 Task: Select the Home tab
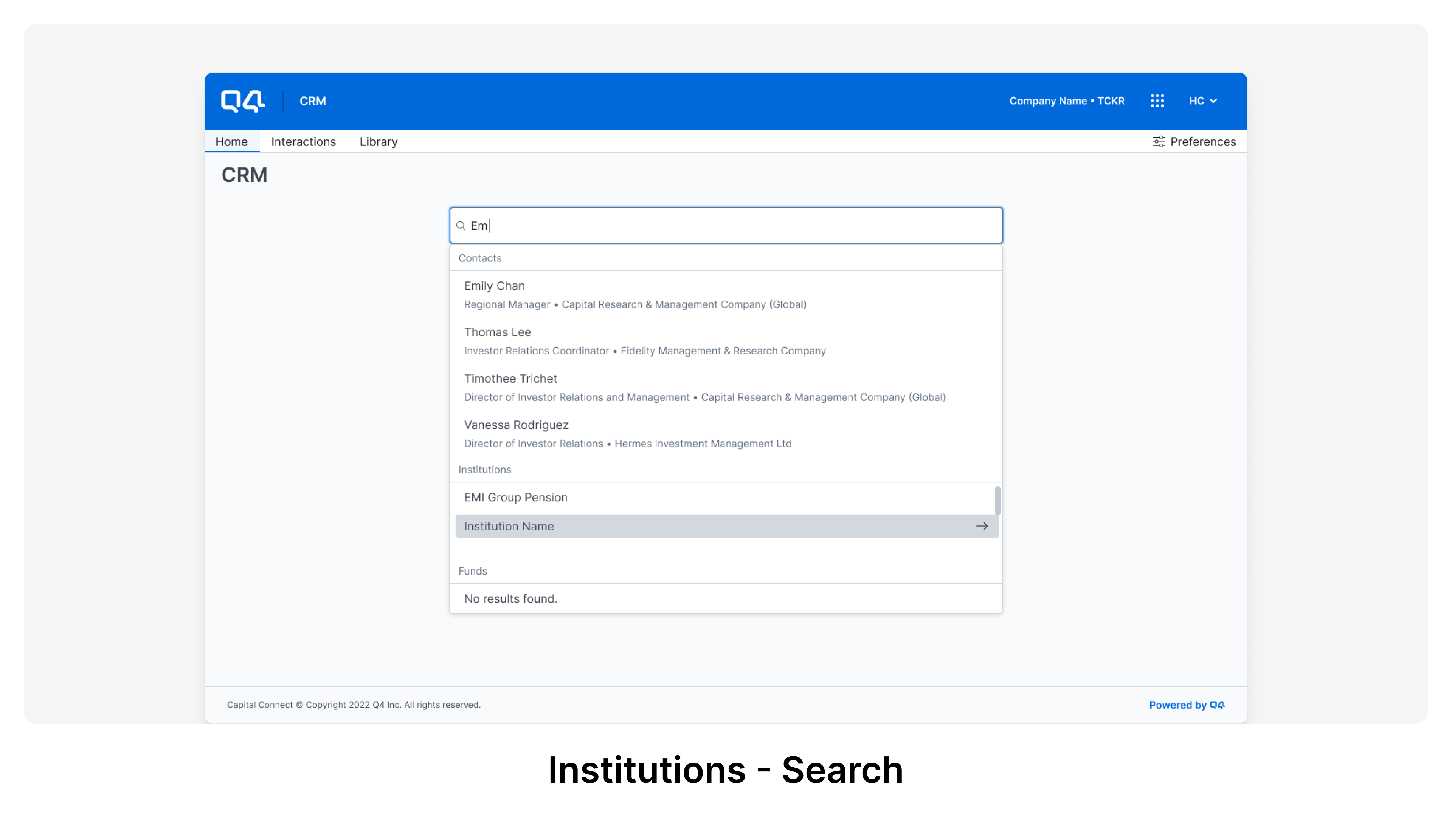point(232,141)
